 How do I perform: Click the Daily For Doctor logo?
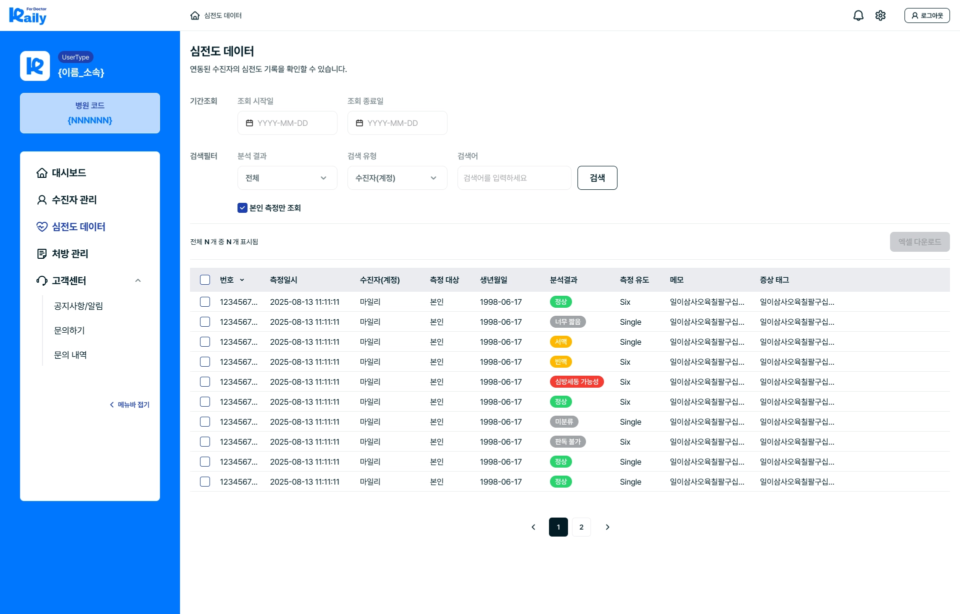point(28,15)
